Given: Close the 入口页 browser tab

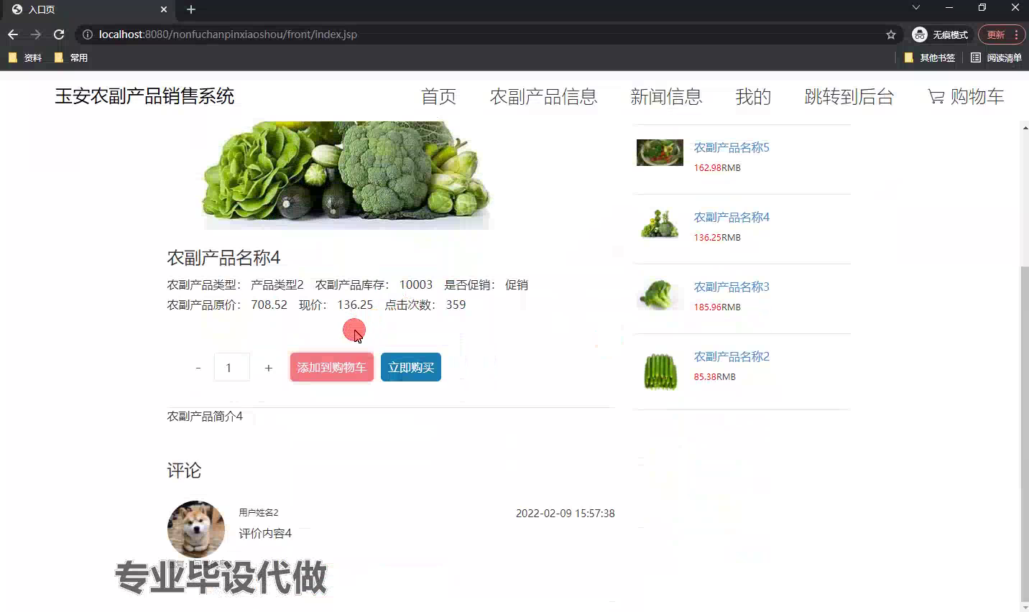Looking at the screenshot, I should click(164, 9).
